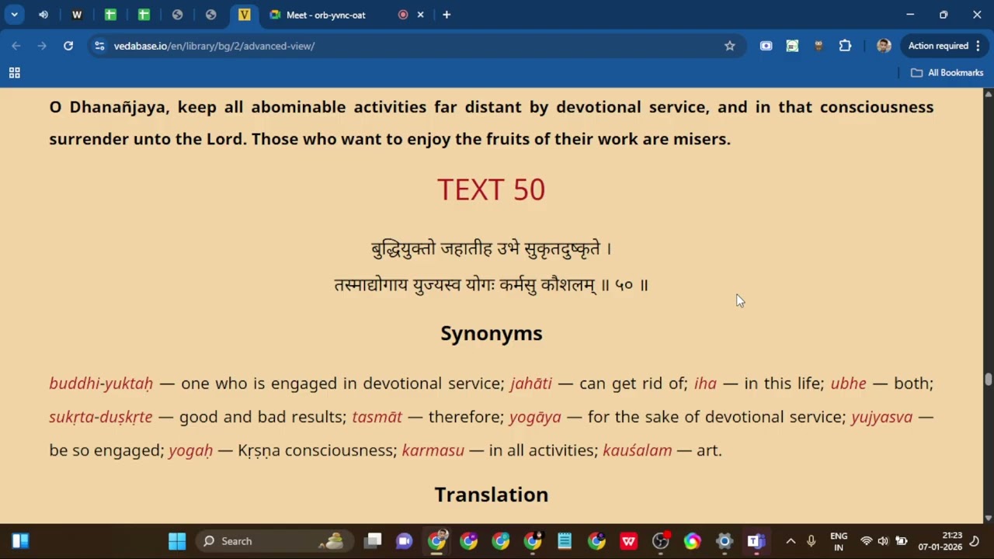Open the Chrome three-dot menu

(x=979, y=46)
